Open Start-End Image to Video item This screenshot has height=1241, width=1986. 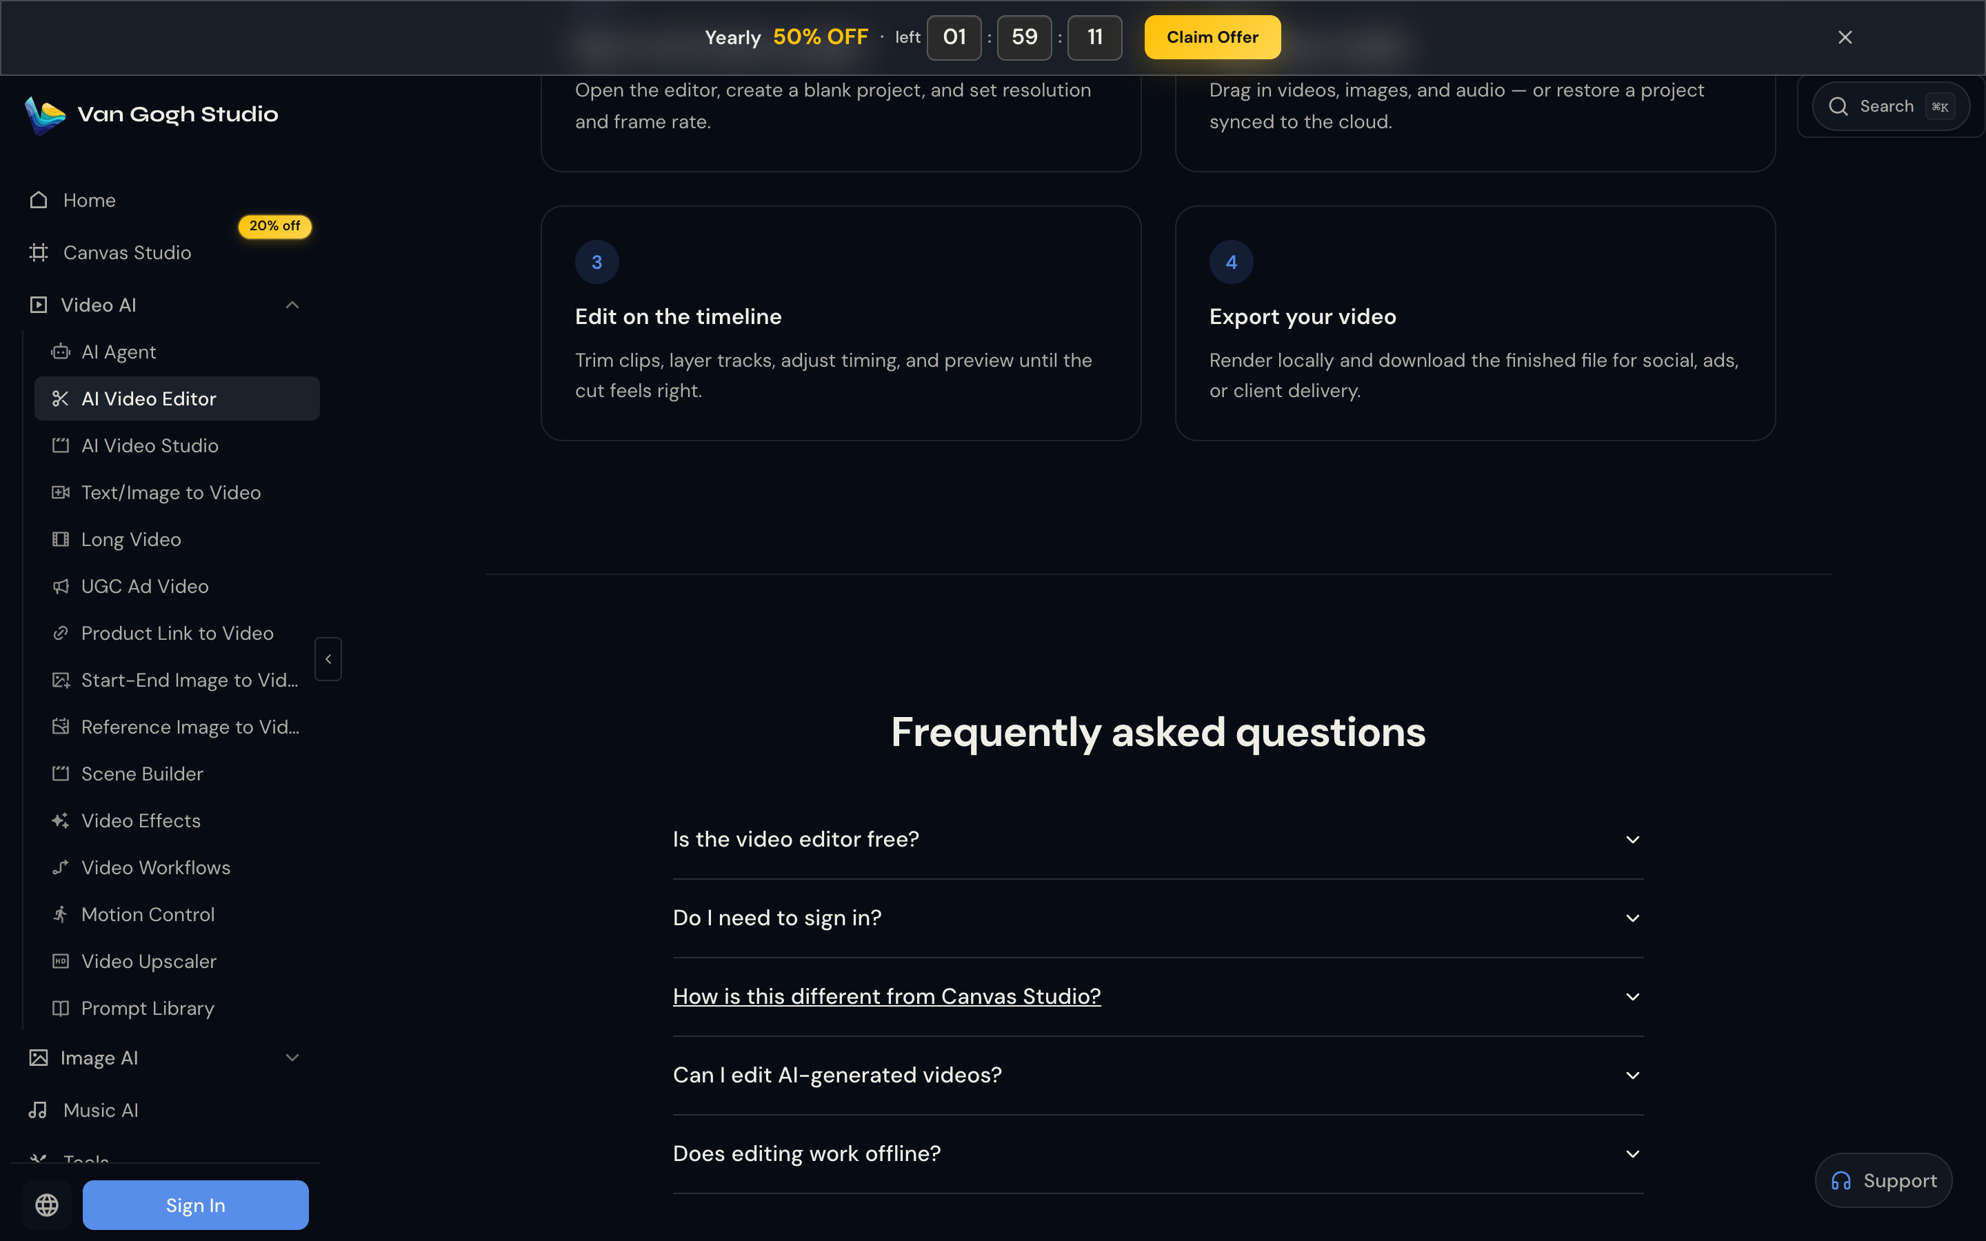(x=177, y=680)
